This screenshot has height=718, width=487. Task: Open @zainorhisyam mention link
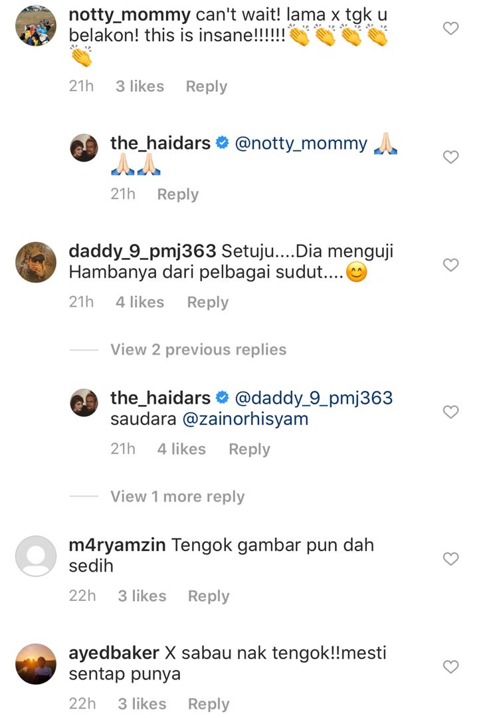[x=245, y=419]
